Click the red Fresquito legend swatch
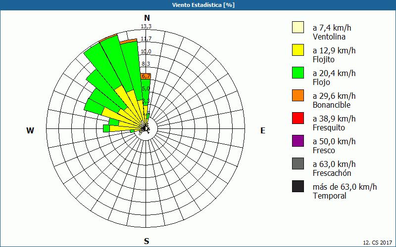The image size is (396, 247). [x=298, y=118]
